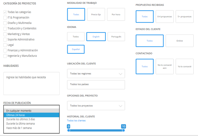Select 'Todos' under Contactado

click(145, 66)
